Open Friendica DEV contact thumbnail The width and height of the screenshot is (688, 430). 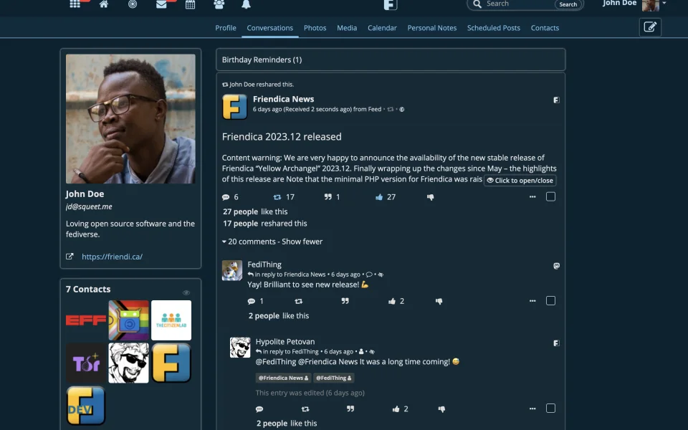point(86,406)
